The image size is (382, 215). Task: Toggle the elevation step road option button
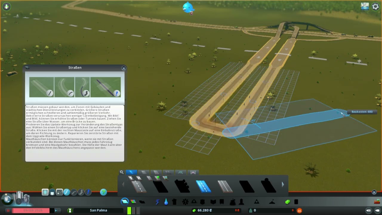52,192
